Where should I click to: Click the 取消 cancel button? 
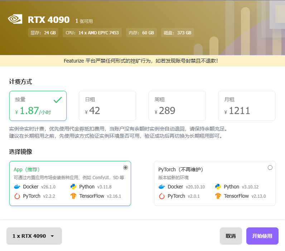pos(231,236)
